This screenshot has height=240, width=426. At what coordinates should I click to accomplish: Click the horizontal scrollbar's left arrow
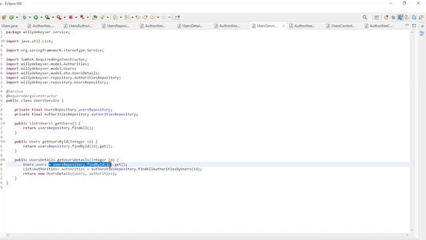(7, 235)
